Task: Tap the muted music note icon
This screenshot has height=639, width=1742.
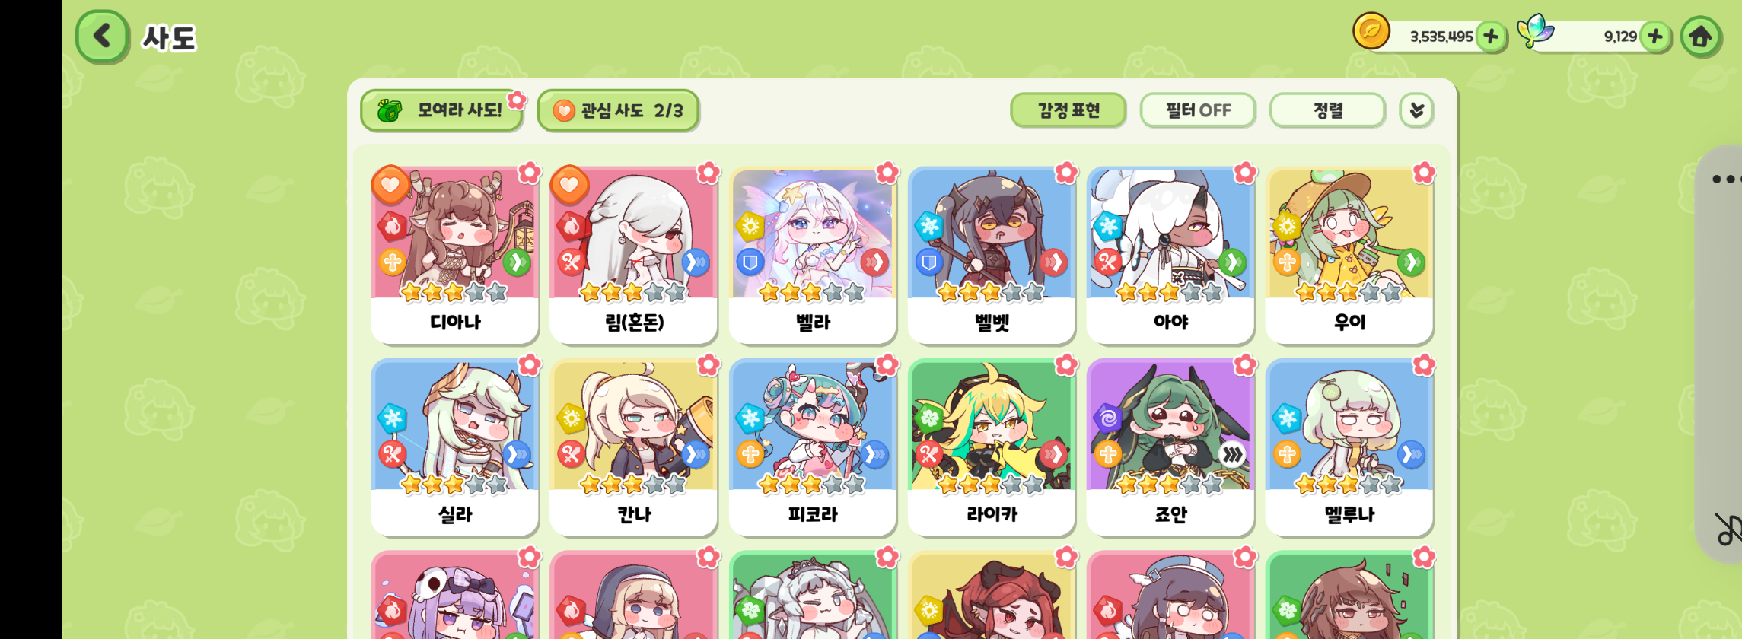Action: point(1727,529)
